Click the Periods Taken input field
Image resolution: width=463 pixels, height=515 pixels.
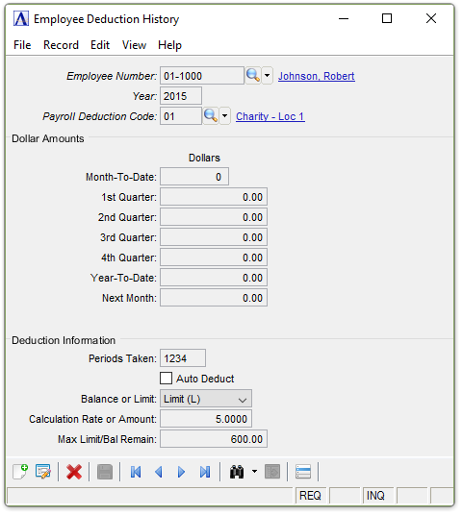point(183,358)
